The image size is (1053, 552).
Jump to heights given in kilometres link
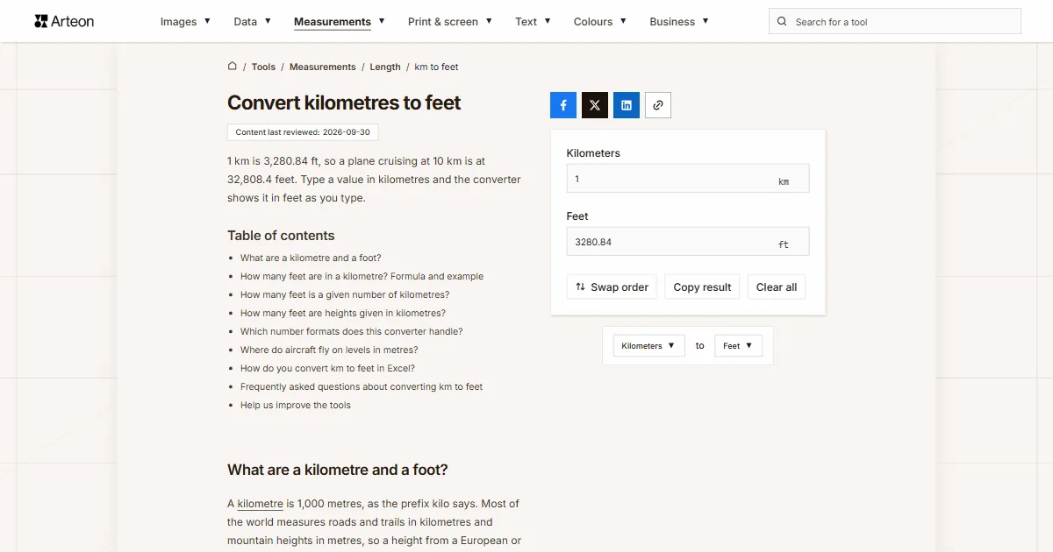[x=343, y=314]
